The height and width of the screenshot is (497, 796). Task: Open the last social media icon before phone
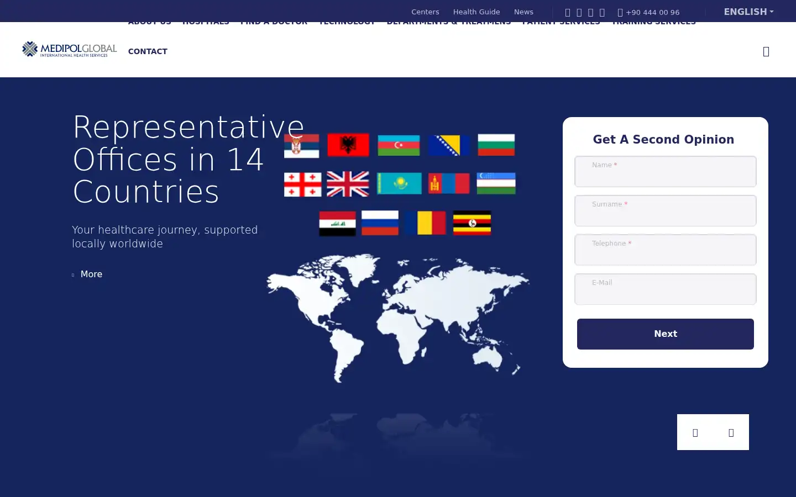pyautogui.click(x=602, y=12)
